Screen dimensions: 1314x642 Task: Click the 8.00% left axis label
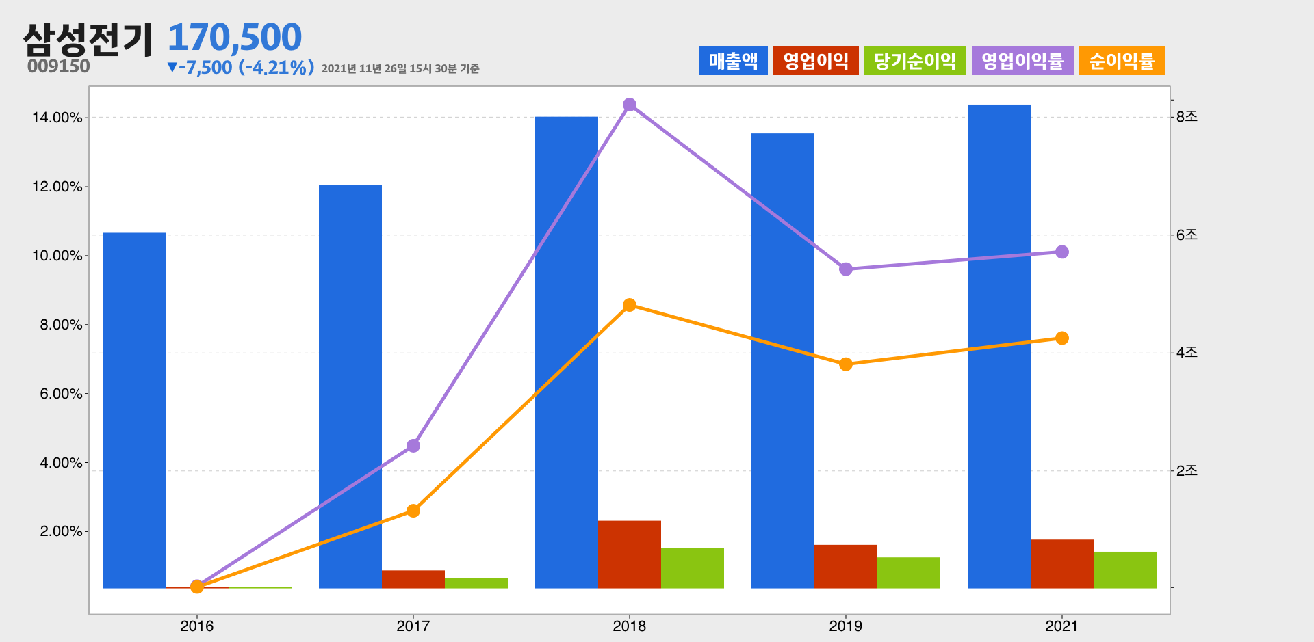(x=61, y=325)
